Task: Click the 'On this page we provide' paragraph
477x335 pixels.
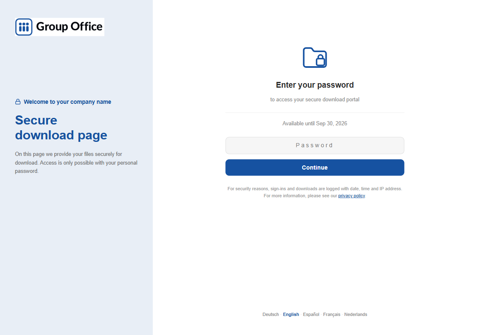Action: pos(76,163)
